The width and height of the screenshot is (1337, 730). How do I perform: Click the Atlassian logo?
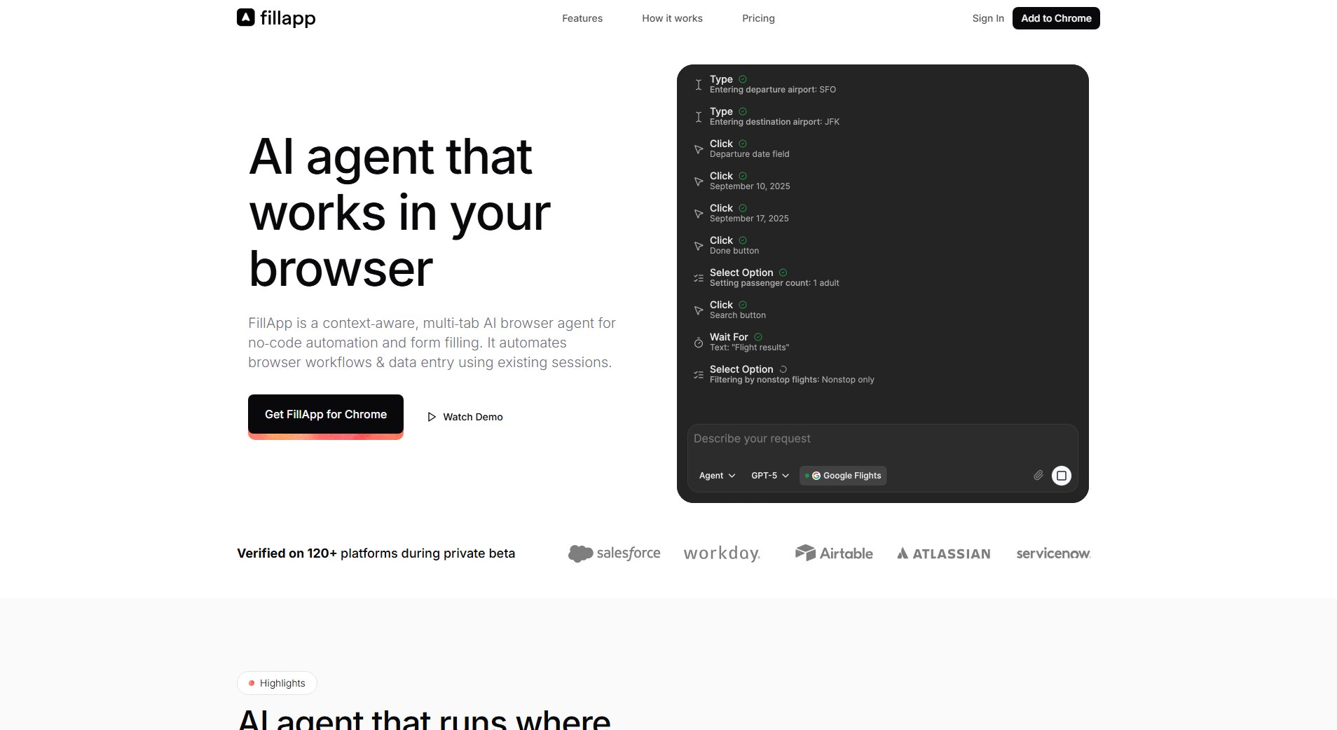[x=943, y=553]
